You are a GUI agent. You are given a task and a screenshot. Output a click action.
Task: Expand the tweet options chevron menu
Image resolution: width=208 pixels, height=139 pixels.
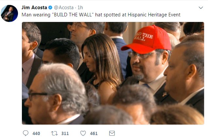point(201,8)
